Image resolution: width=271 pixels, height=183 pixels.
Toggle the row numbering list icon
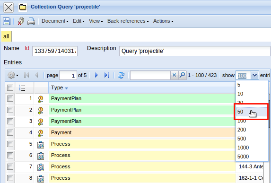tap(22, 88)
